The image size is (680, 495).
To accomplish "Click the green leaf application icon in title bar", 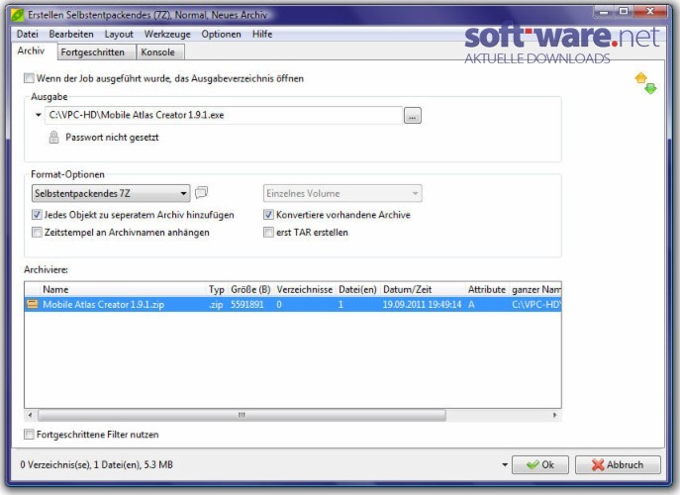I will click(x=17, y=15).
